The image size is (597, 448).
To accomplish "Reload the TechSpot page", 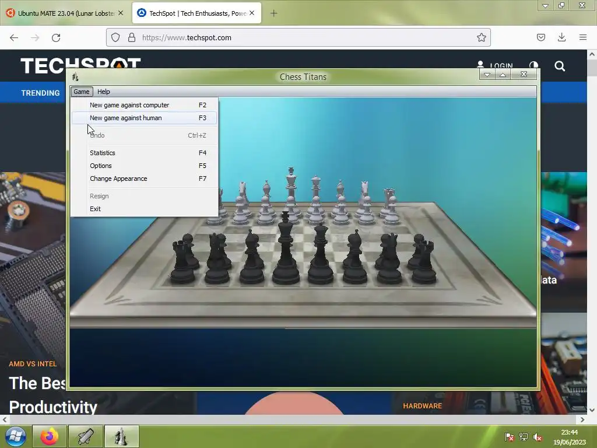I will point(56,38).
